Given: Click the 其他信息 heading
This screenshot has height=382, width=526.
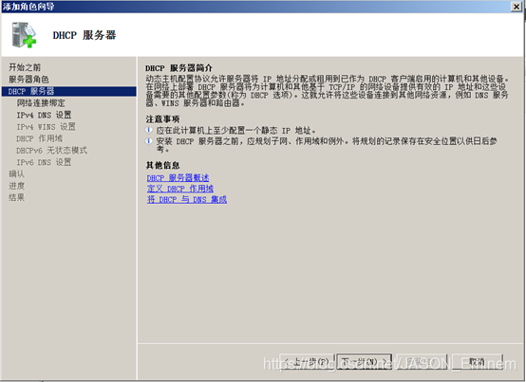Looking at the screenshot, I should click(162, 165).
